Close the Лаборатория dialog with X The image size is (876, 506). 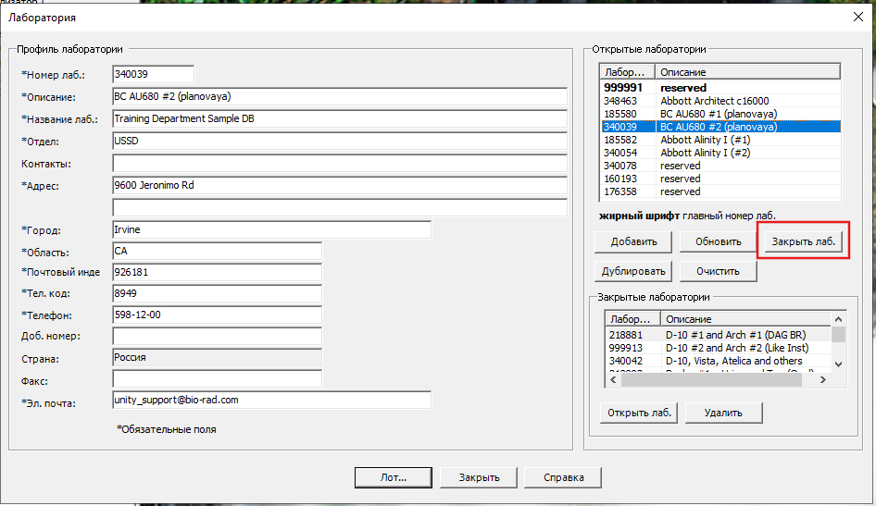(x=856, y=17)
